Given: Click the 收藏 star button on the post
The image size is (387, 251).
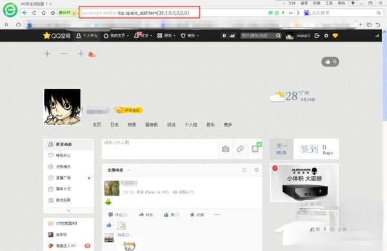Looking at the screenshot, I should [x=197, y=215].
